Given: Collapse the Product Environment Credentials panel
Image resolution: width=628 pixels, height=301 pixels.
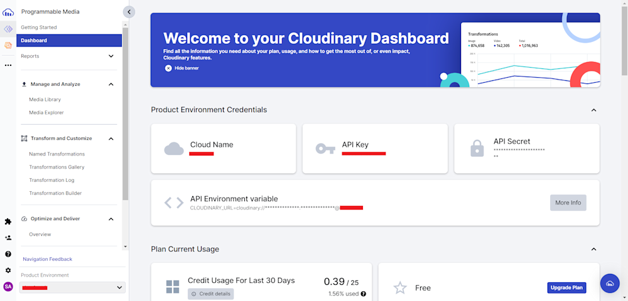Looking at the screenshot, I should (593, 110).
